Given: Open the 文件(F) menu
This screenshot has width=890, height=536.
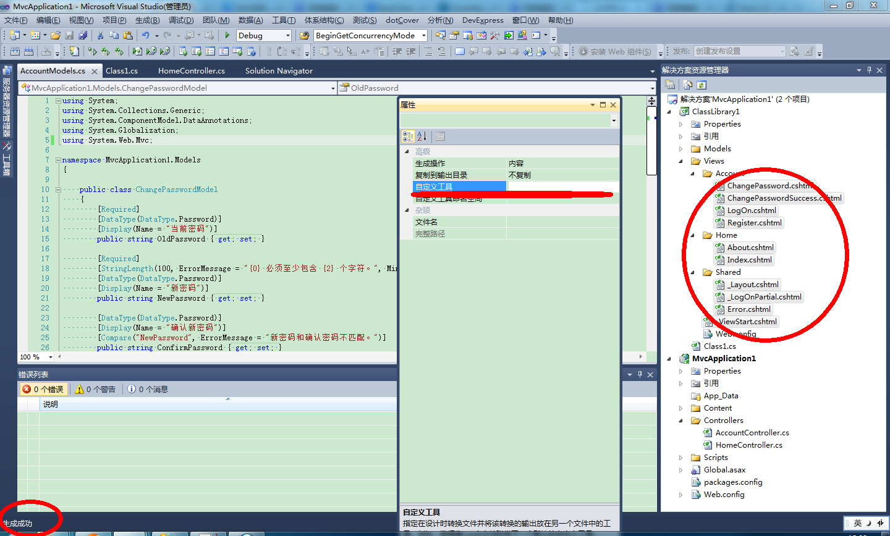Looking at the screenshot, I should click(x=15, y=20).
